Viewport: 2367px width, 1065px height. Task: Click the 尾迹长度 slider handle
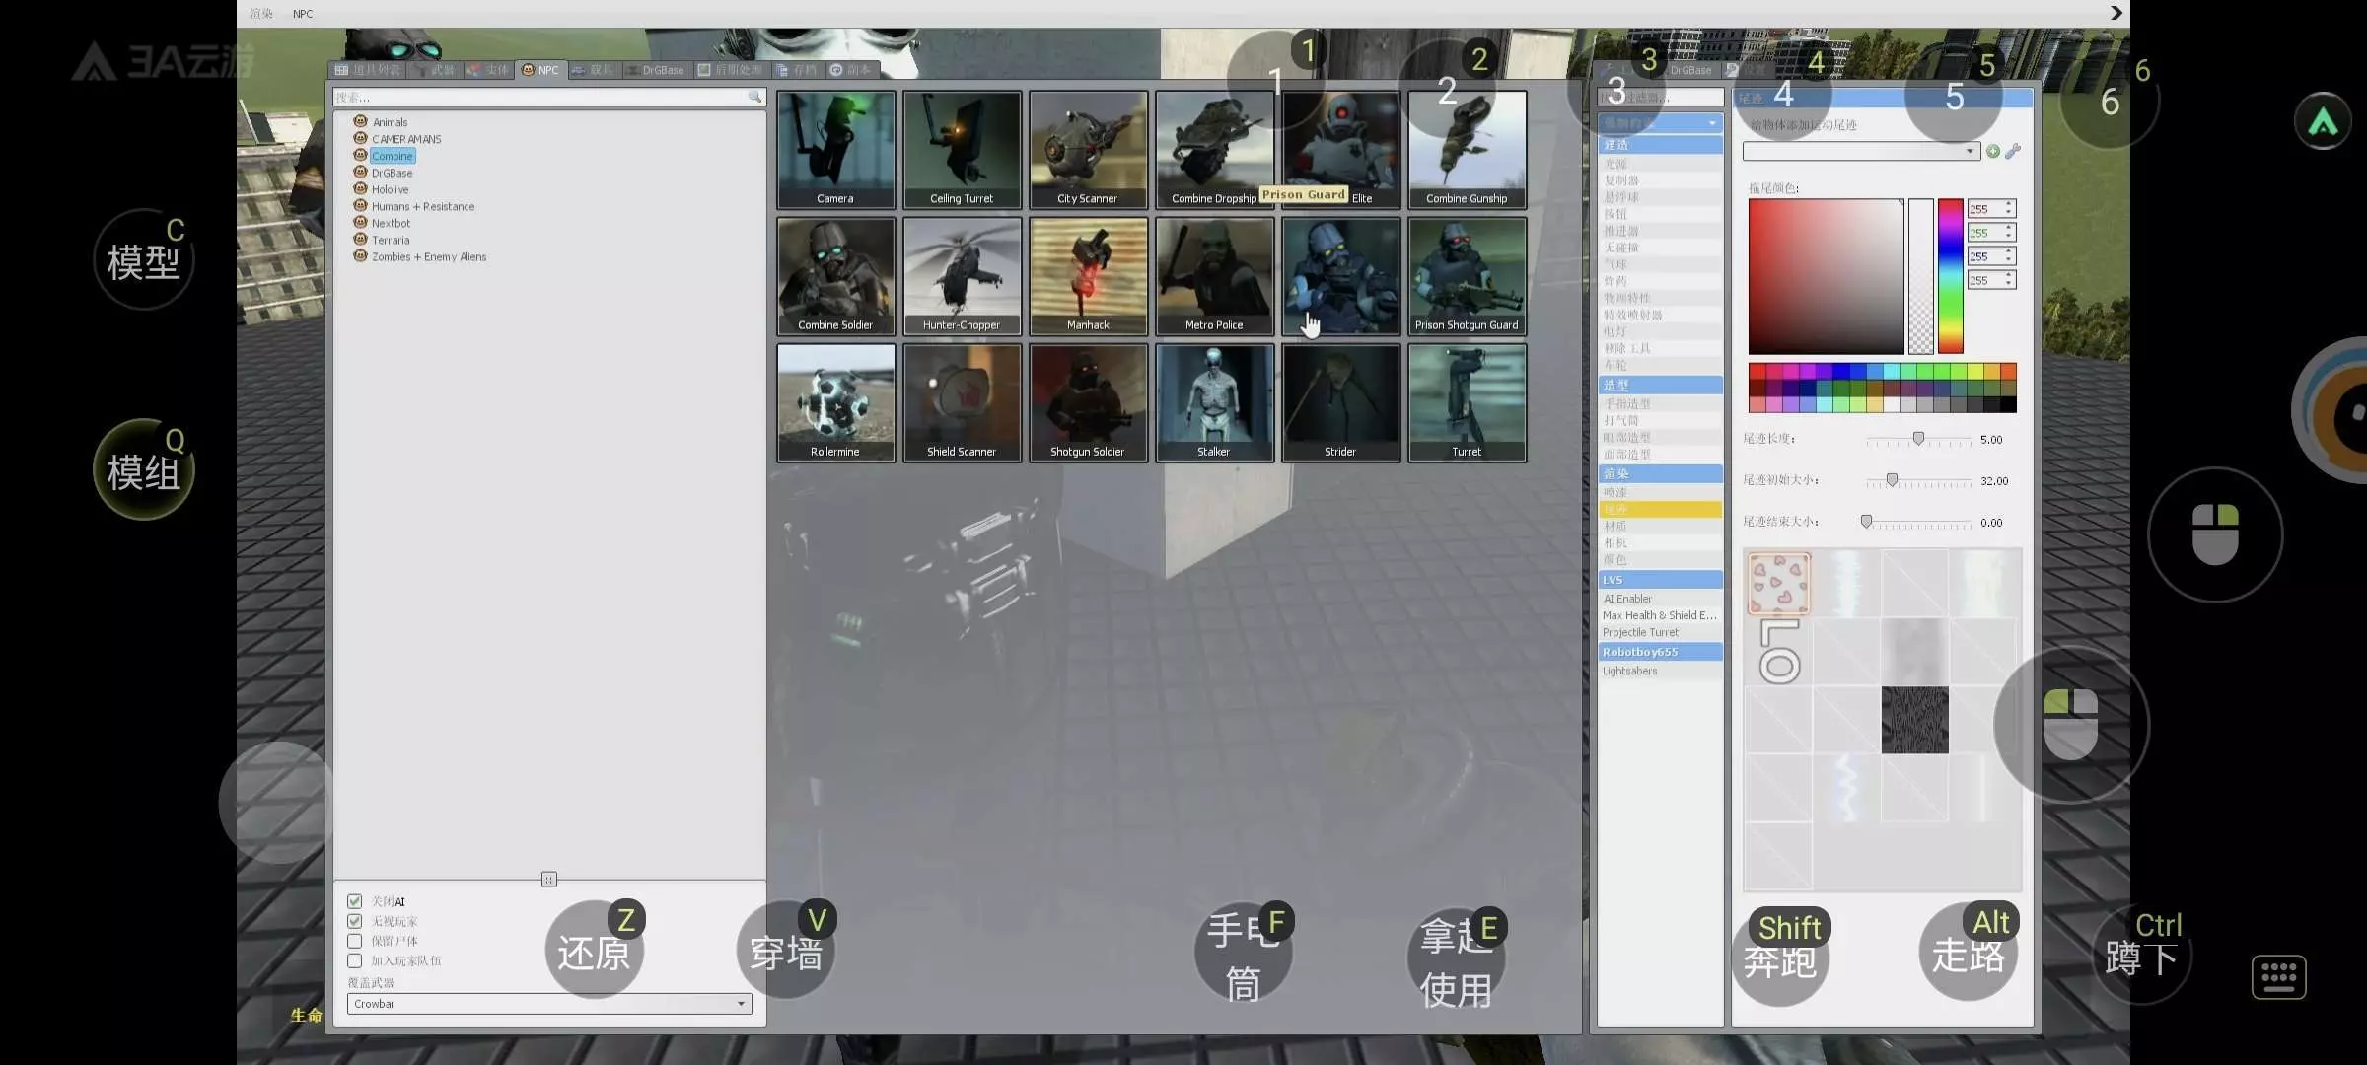1918,439
